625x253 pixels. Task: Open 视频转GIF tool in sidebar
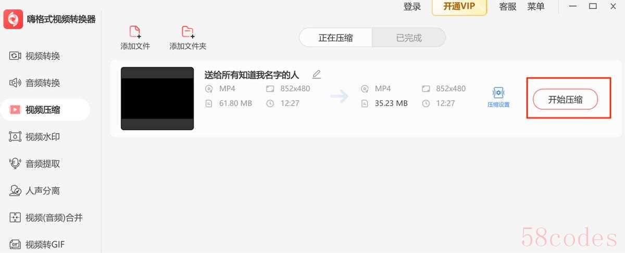pyautogui.click(x=37, y=245)
